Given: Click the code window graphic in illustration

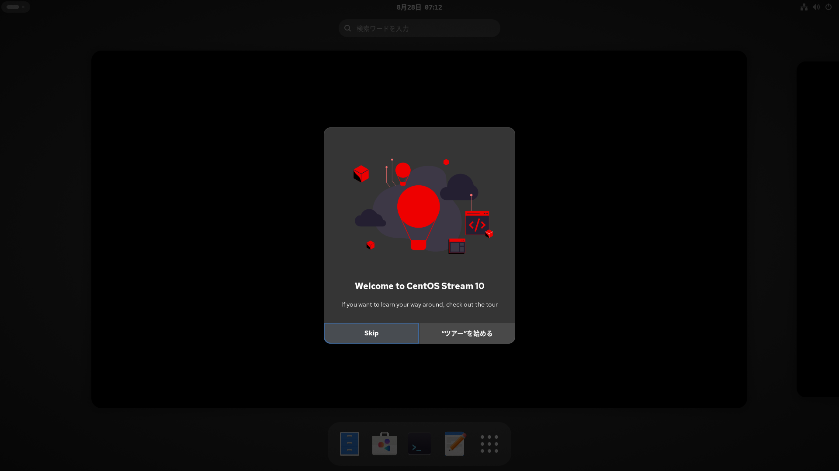Looking at the screenshot, I should coord(477,223).
